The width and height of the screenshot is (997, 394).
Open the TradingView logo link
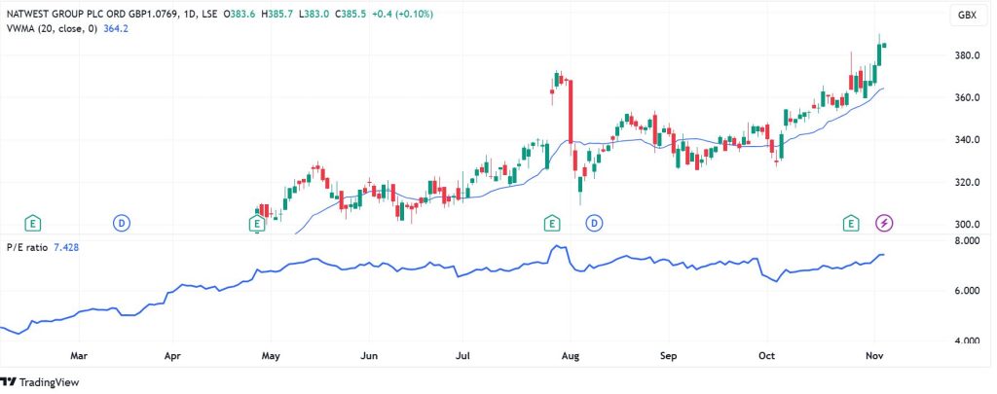39,382
